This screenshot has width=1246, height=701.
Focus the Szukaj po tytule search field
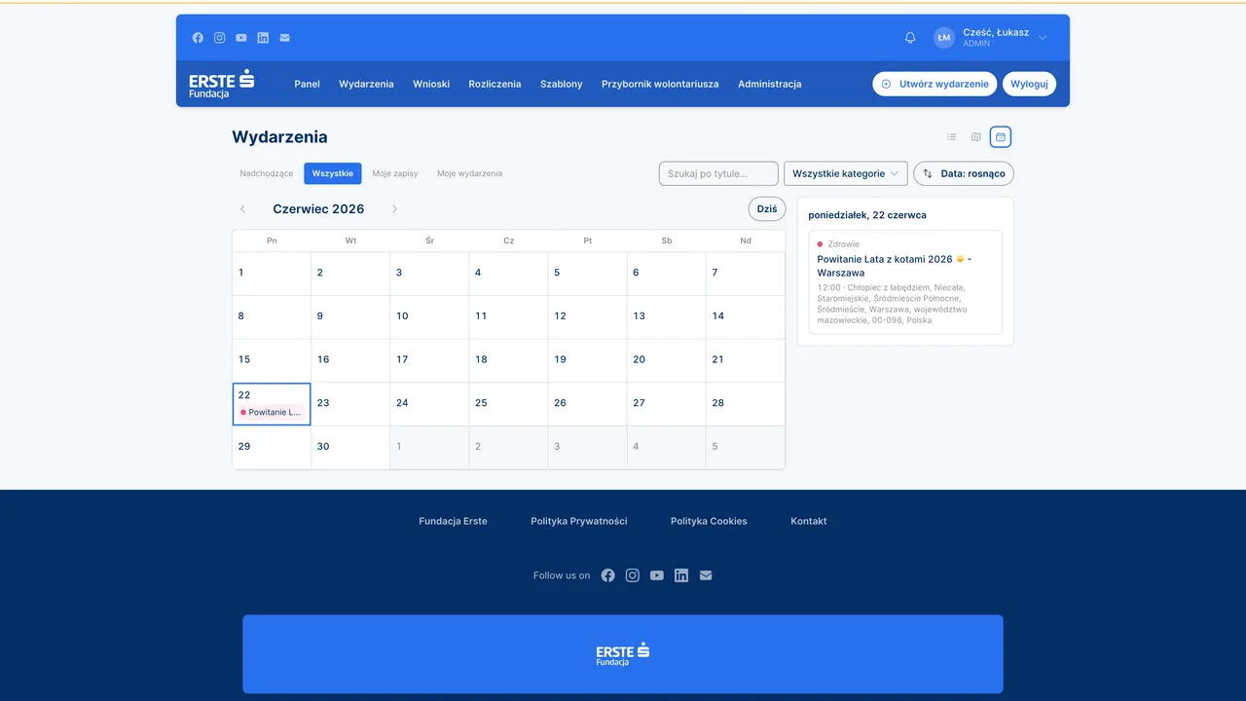(x=718, y=173)
